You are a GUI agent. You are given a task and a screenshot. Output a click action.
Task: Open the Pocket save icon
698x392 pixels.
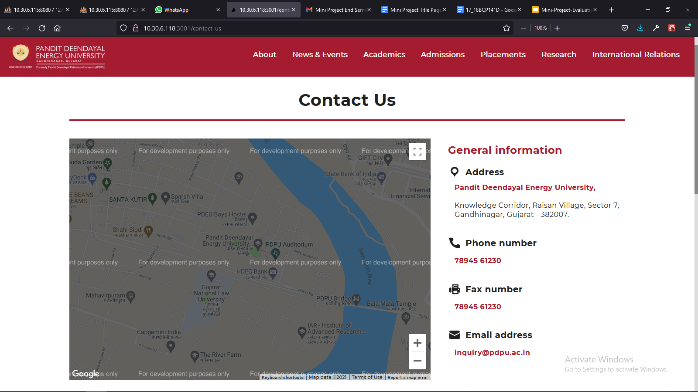(625, 28)
